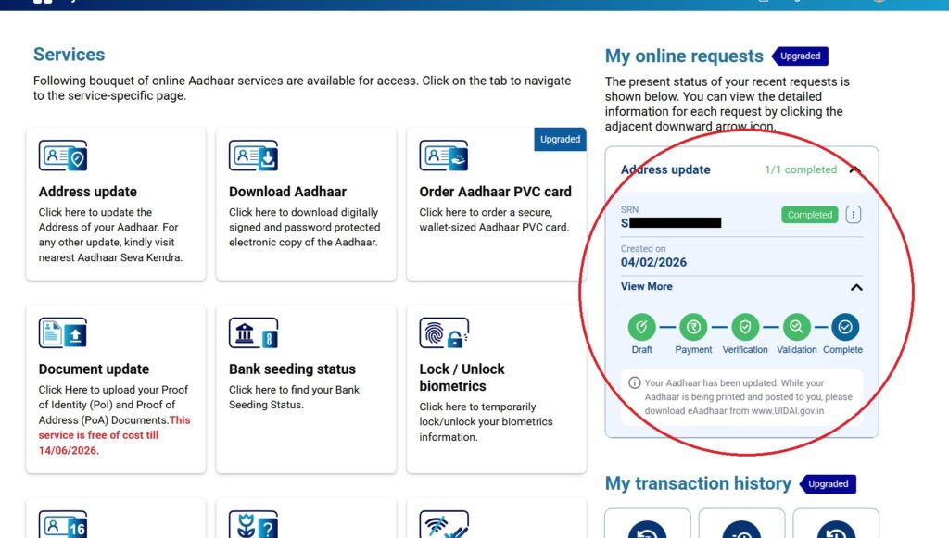This screenshot has width=949, height=538.
Task: Click the Download Aadhaar icon
Action: [253, 156]
